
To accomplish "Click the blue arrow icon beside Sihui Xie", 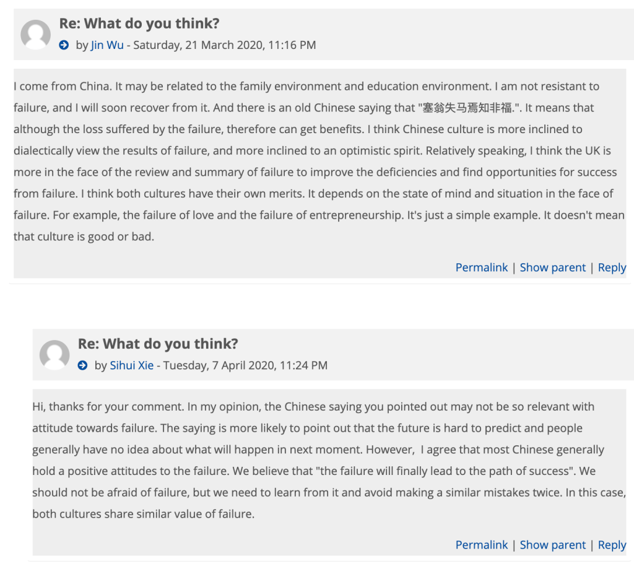I will click(82, 365).
